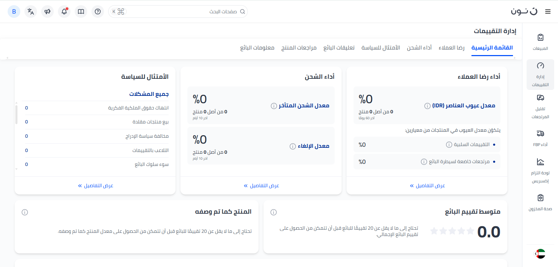
Task: Open the language translate icon
Action: tap(31, 12)
